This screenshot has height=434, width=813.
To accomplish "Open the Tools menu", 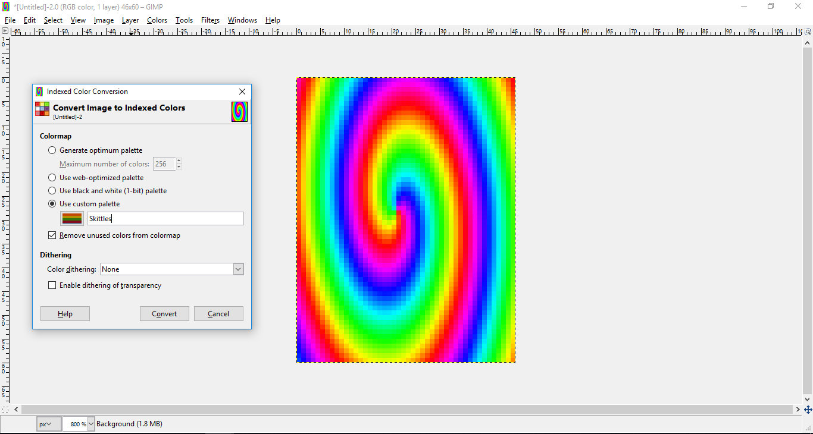I will pos(184,20).
